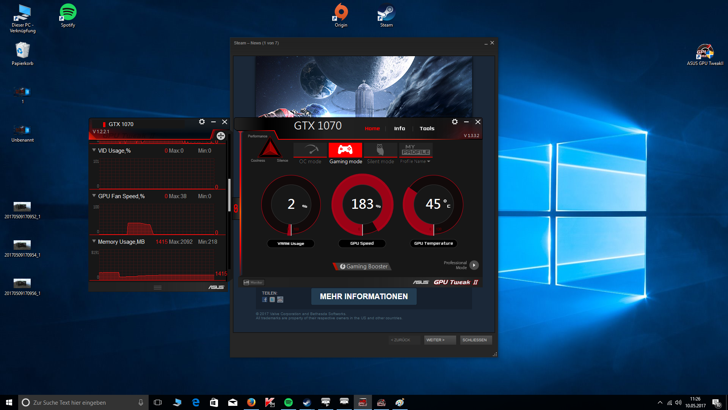
Task: Click round drag icon in monitor panel
Action: (x=221, y=136)
